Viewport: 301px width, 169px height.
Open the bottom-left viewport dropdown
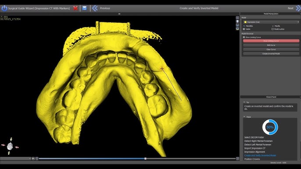pyautogui.click(x=15, y=158)
